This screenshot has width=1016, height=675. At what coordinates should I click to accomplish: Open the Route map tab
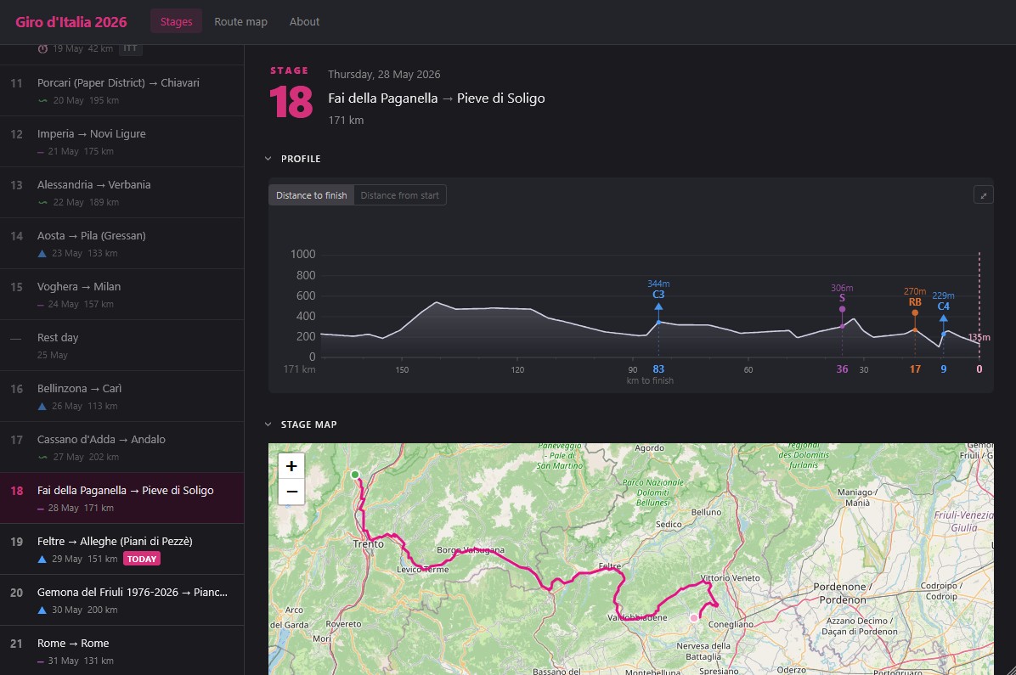tap(240, 21)
